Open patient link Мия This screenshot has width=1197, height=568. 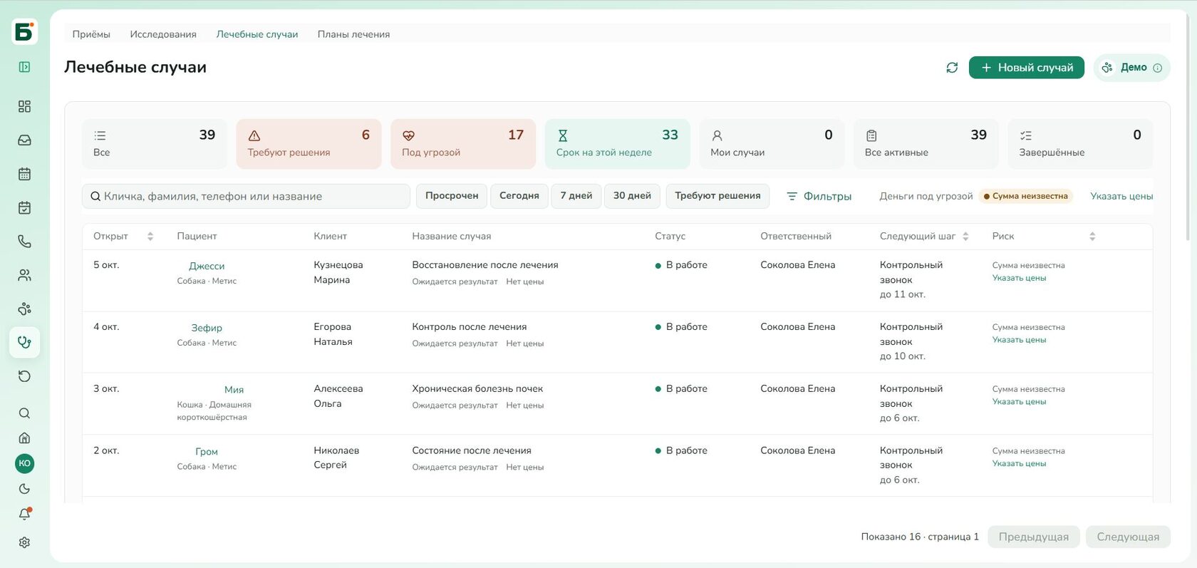(234, 390)
